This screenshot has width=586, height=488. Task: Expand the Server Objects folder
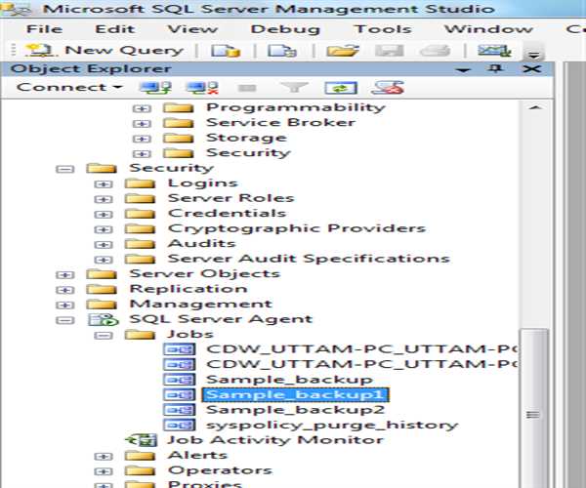65,274
